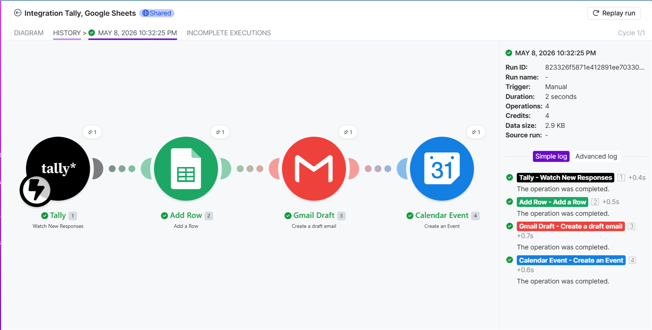Viewport: 652px width, 330px height.
Task: Click the connector dots between Tally and Add Row
Action: pyautogui.click(x=122, y=169)
